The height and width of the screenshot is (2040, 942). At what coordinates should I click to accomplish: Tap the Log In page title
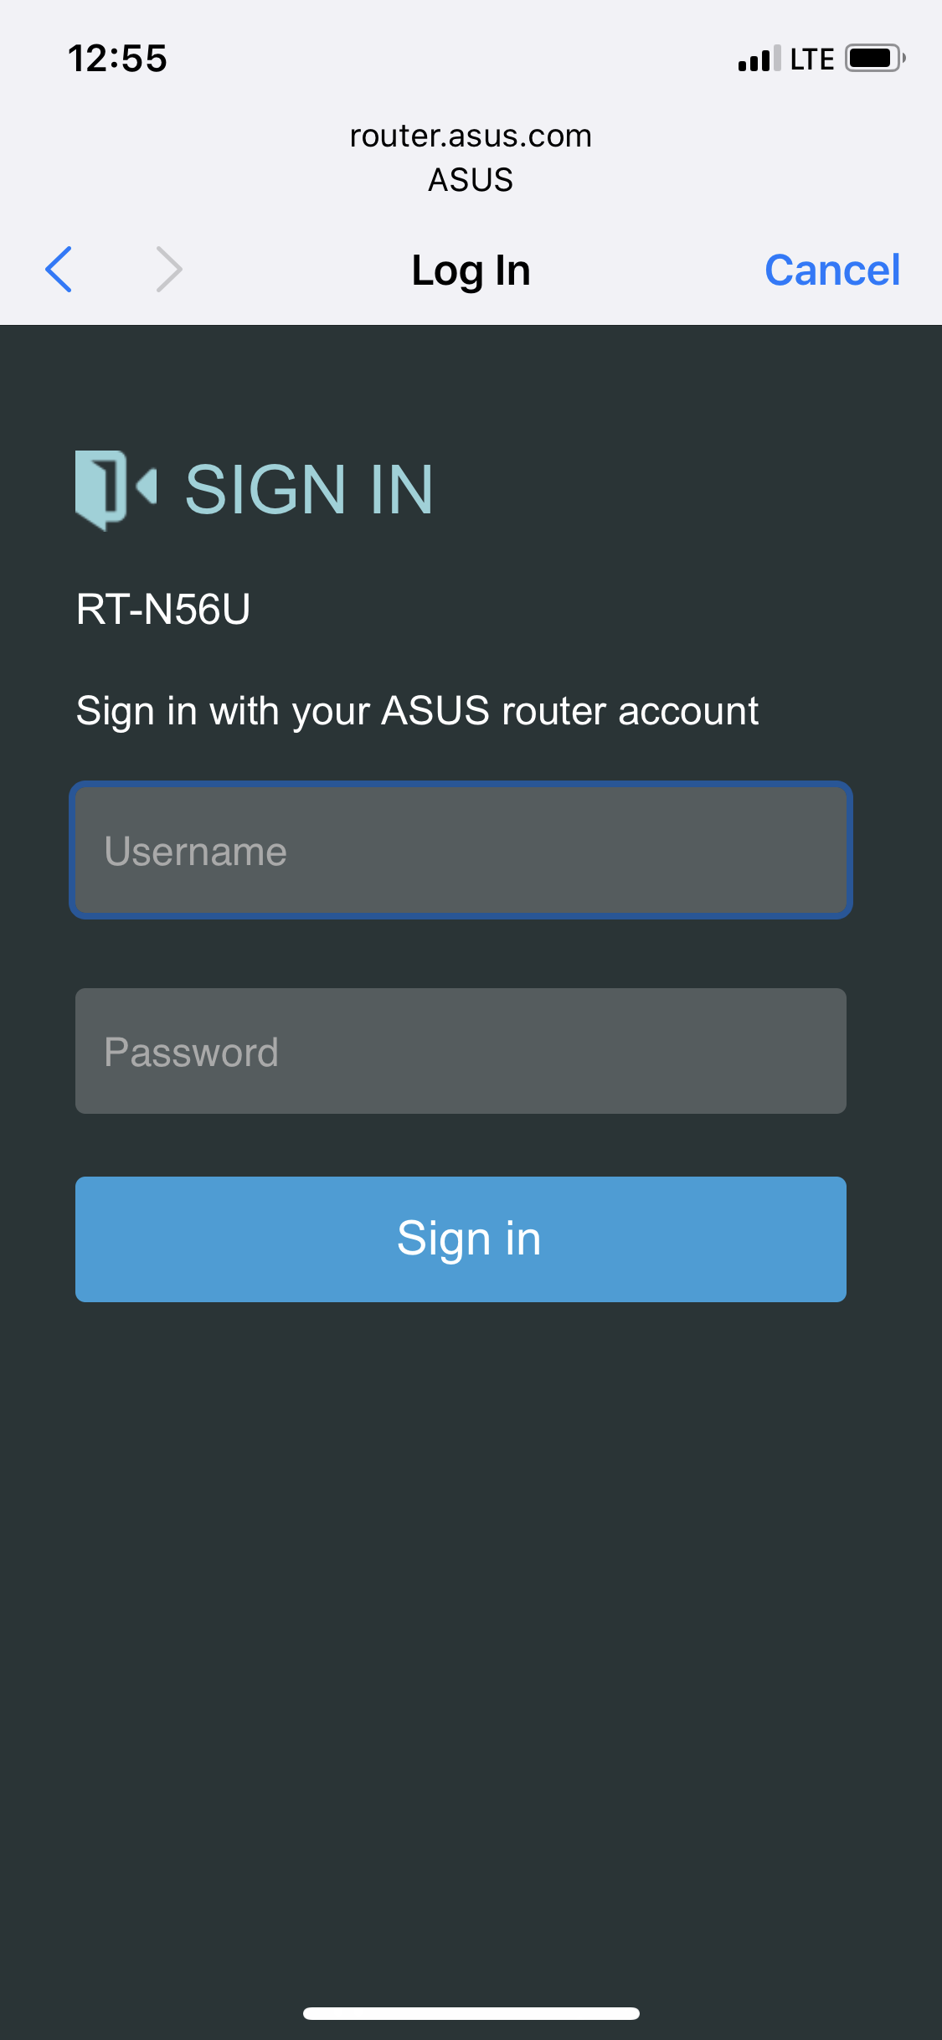tap(471, 271)
